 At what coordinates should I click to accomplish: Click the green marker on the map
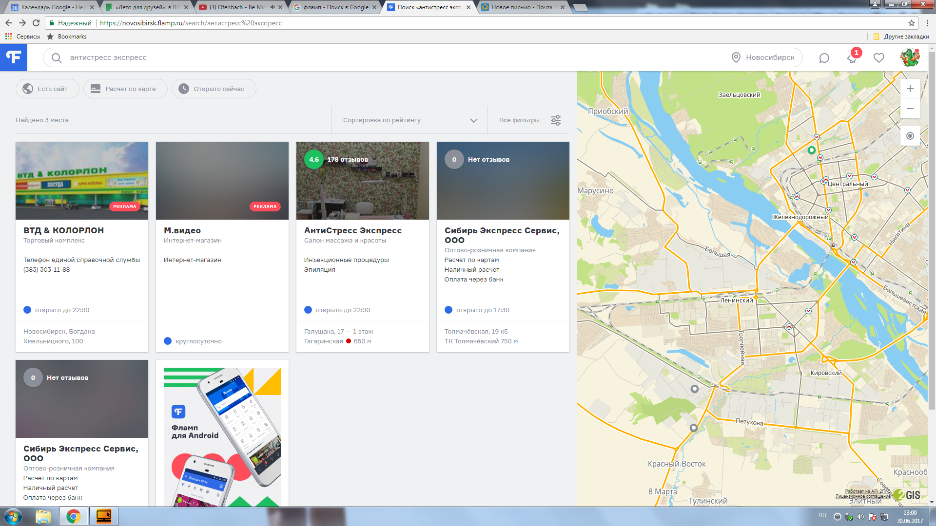811,150
